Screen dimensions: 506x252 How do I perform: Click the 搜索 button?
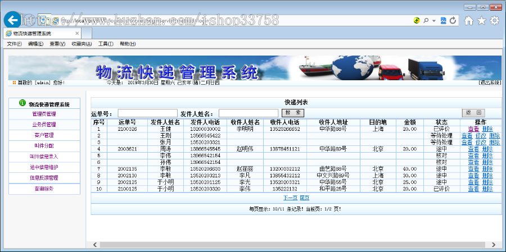pos(293,113)
